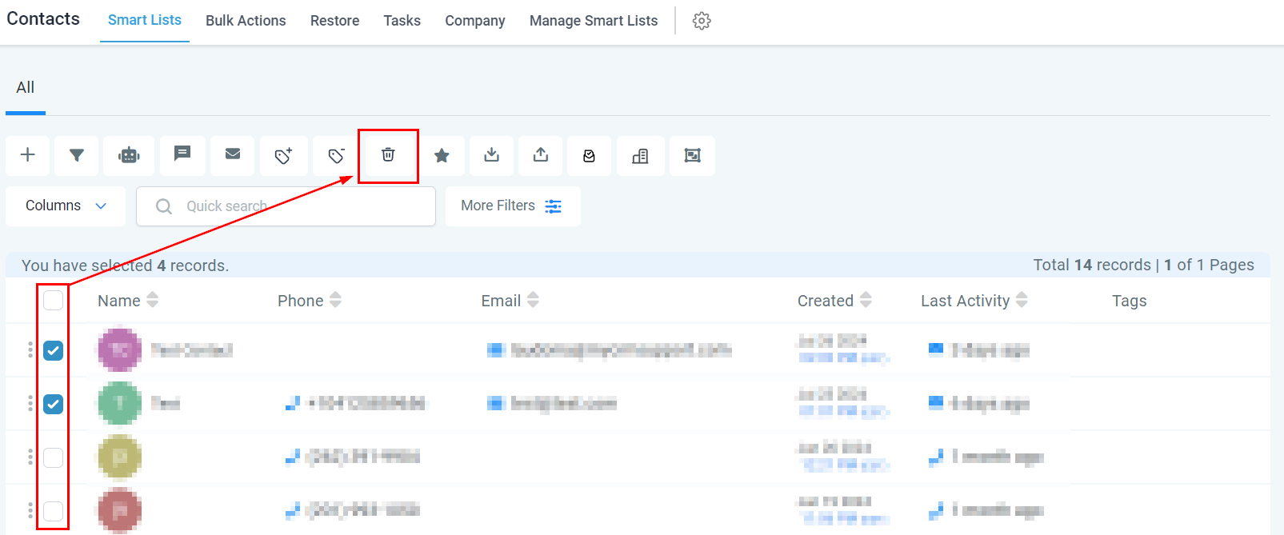Send SMS using chat bubble icon

click(x=182, y=154)
